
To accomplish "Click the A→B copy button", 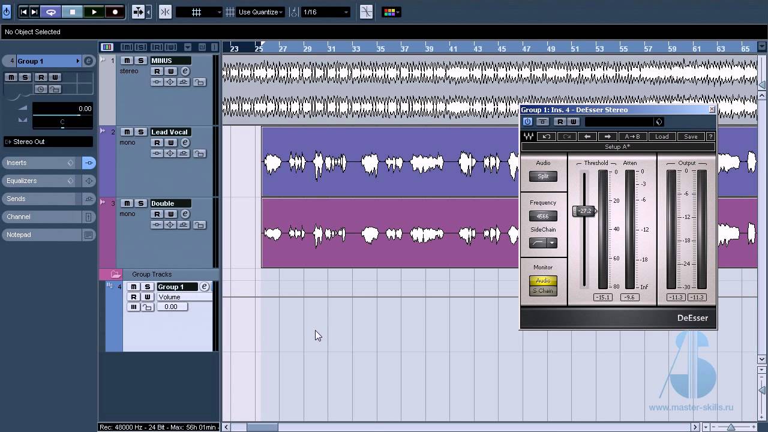I will 632,137.
